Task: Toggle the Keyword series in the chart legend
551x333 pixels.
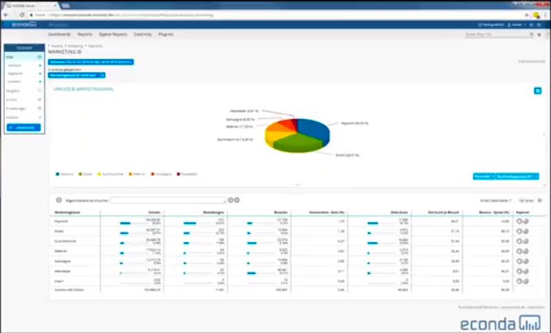Action: [x=65, y=174]
